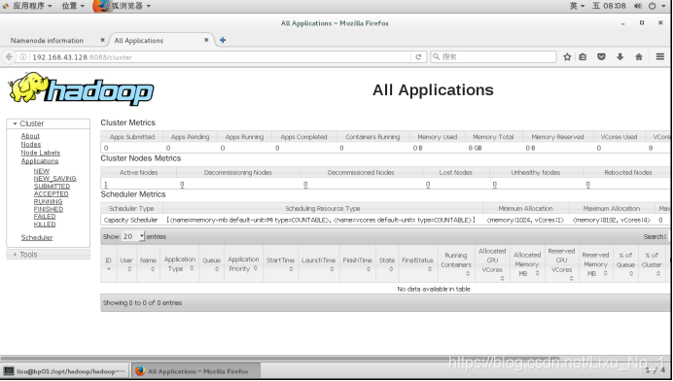
Task: Filter applications by ACCEPTED state
Action: [x=52, y=194]
